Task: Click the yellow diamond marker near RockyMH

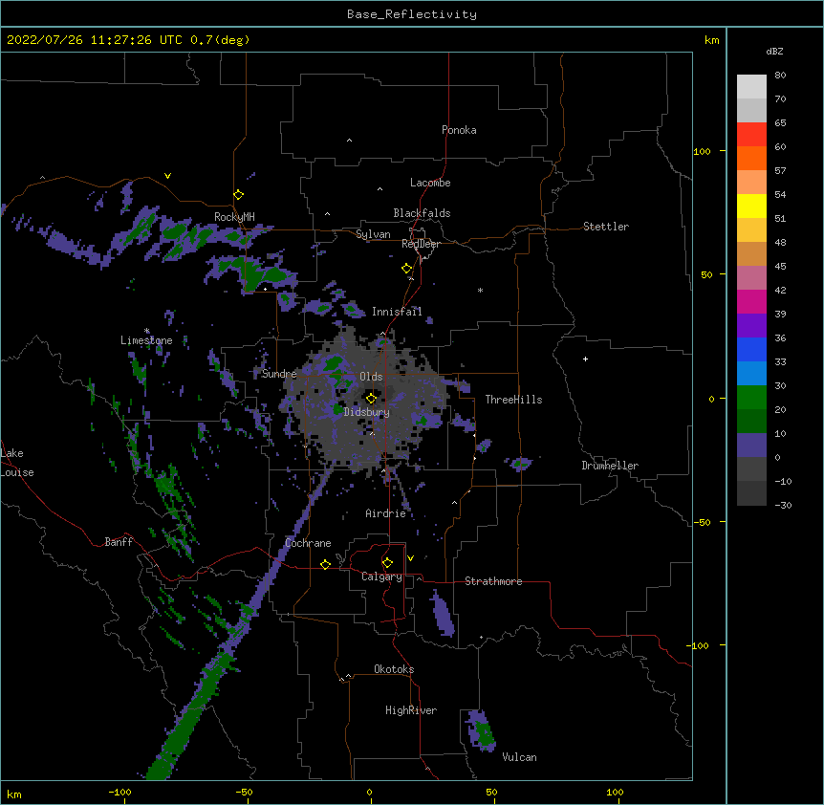Action: (x=238, y=195)
